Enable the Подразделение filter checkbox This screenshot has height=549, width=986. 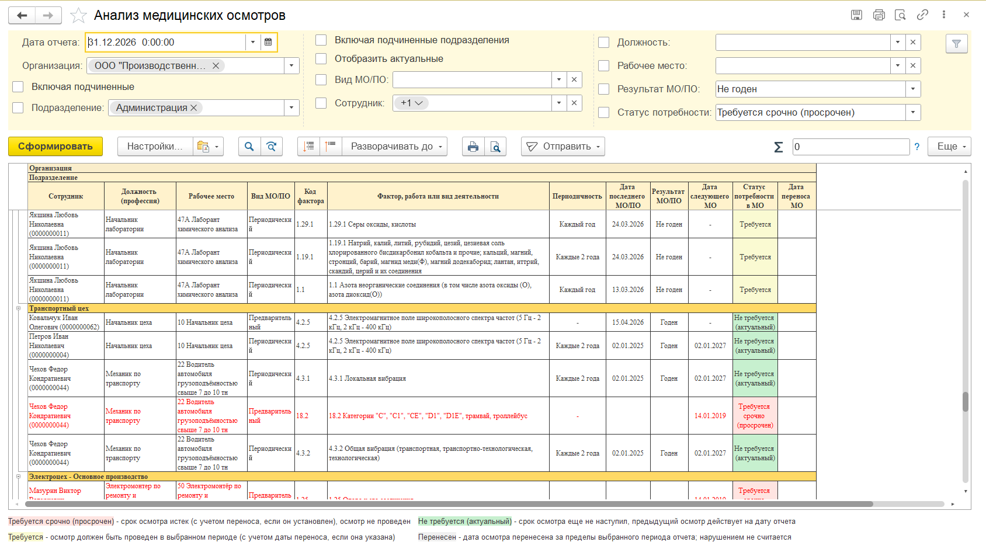(x=18, y=108)
